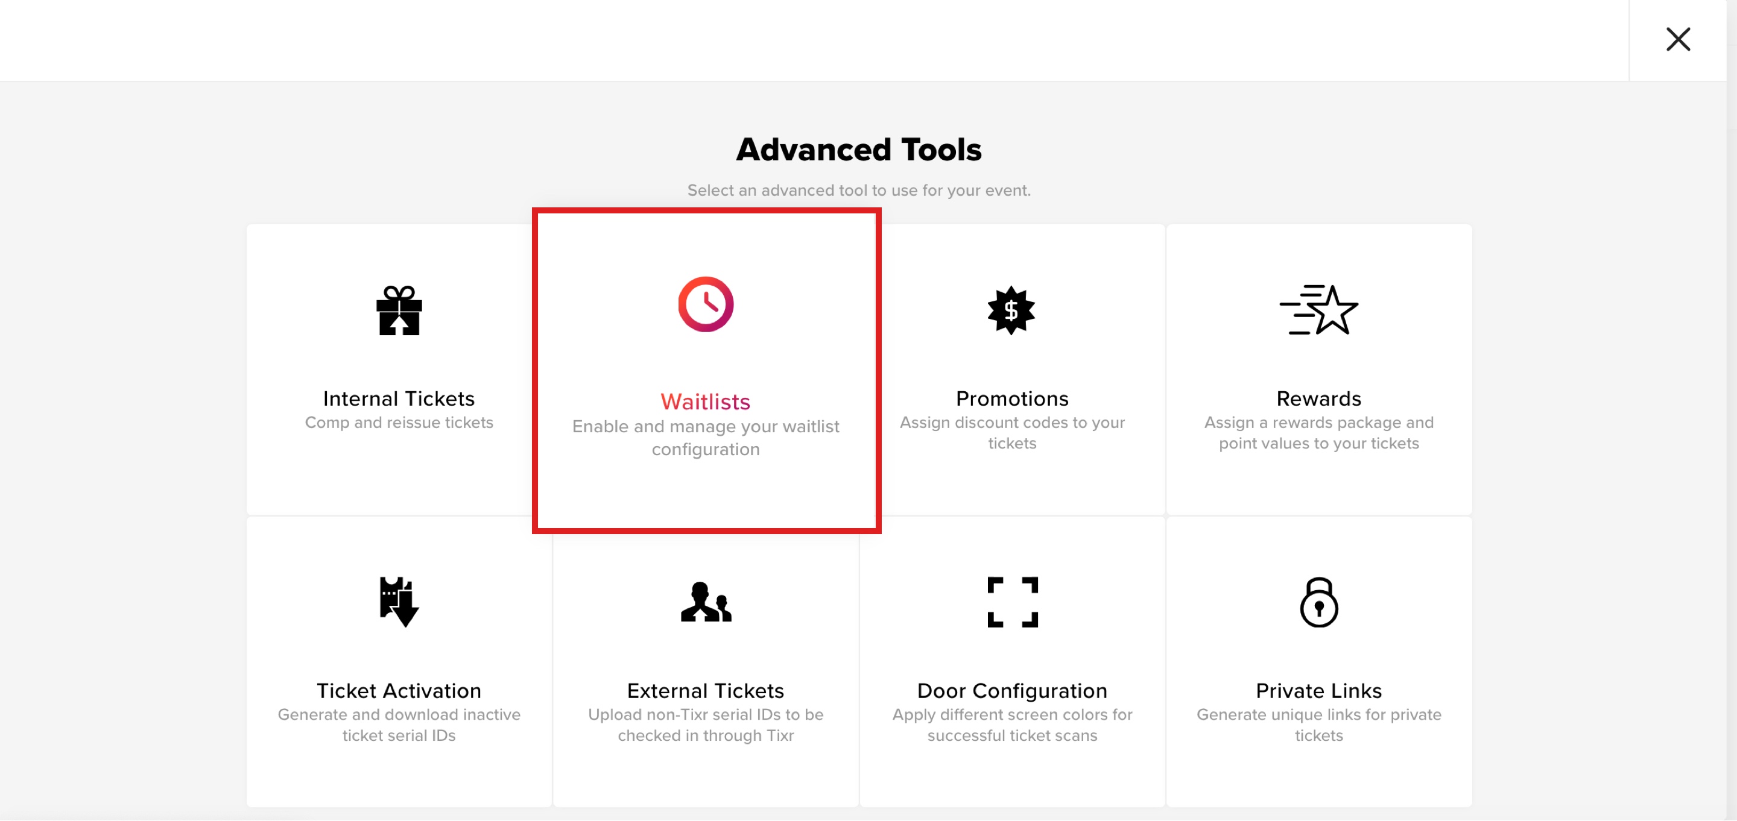This screenshot has width=1737, height=821.
Task: Open the Internal Tickets title
Action: 399,398
